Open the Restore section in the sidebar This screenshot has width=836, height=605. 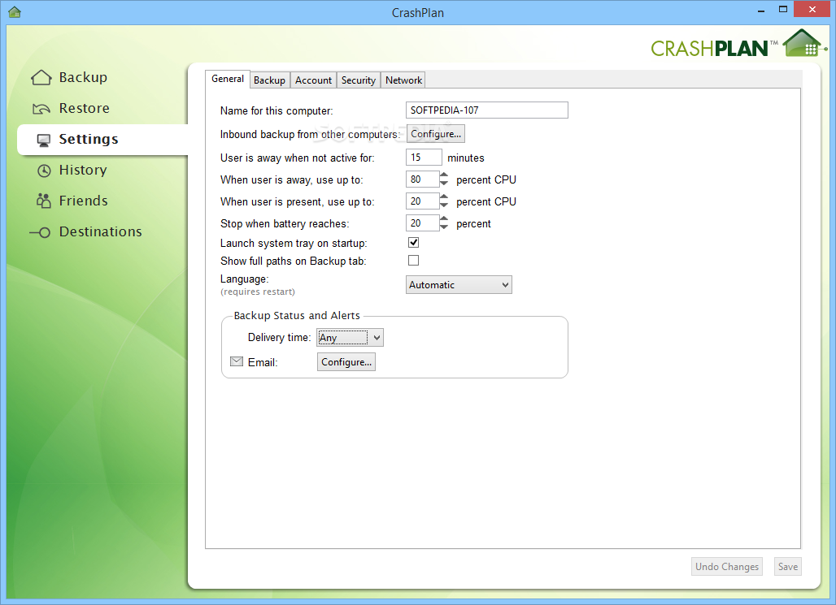point(85,109)
